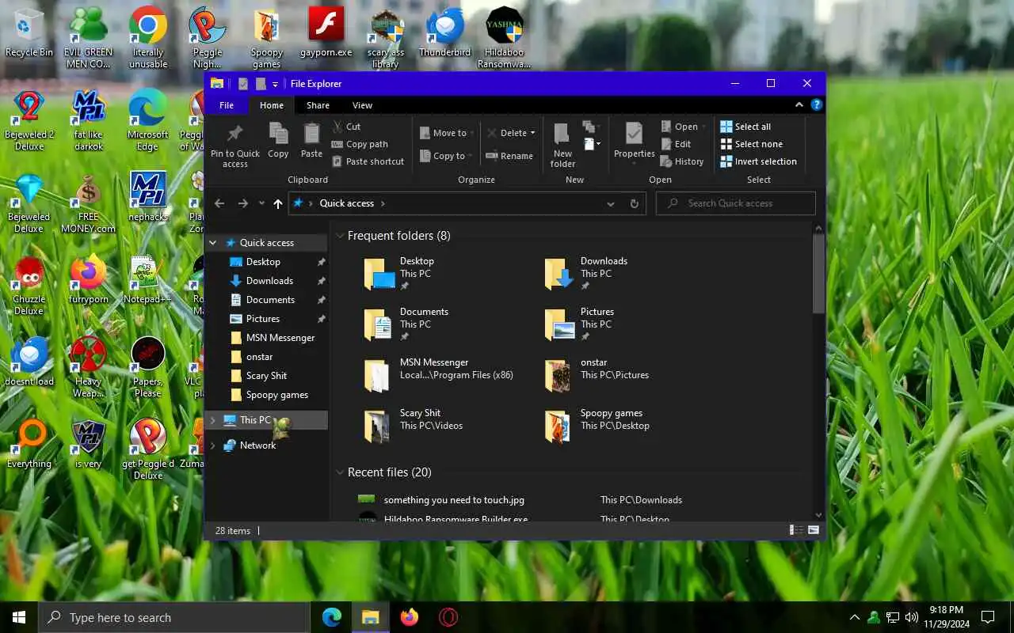
Task: Click Properties icon in quick access toolbar
Action: click(243, 84)
